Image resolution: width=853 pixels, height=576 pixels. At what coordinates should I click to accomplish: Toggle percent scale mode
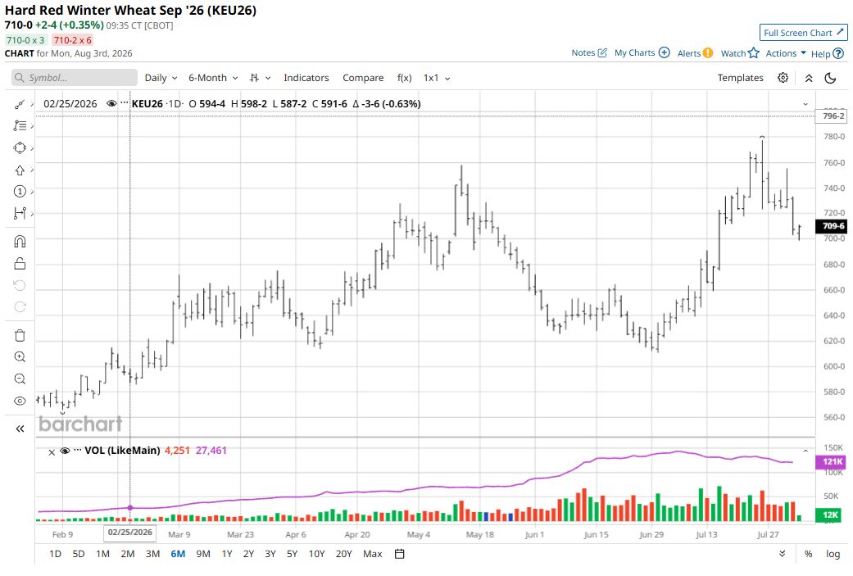809,554
